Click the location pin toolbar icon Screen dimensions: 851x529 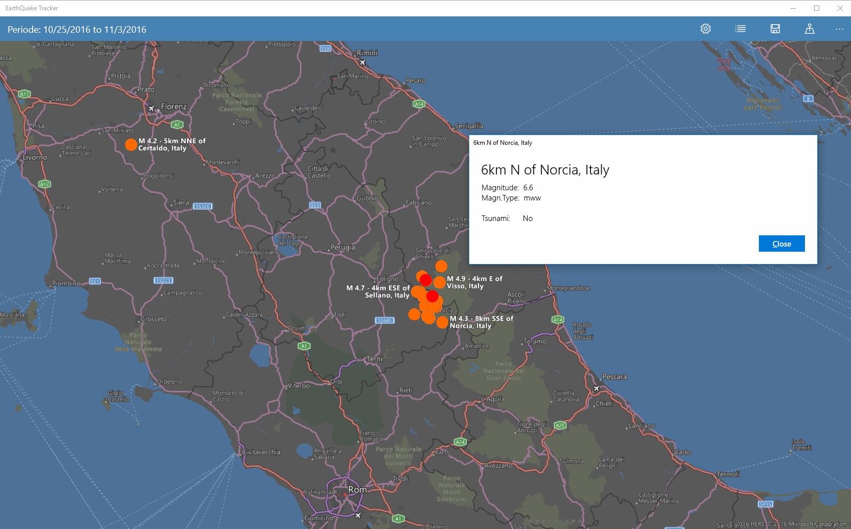point(810,29)
